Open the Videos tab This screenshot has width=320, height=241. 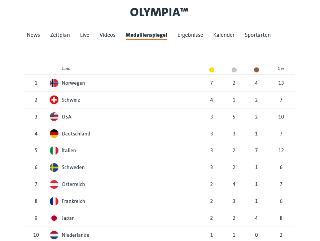coord(108,35)
